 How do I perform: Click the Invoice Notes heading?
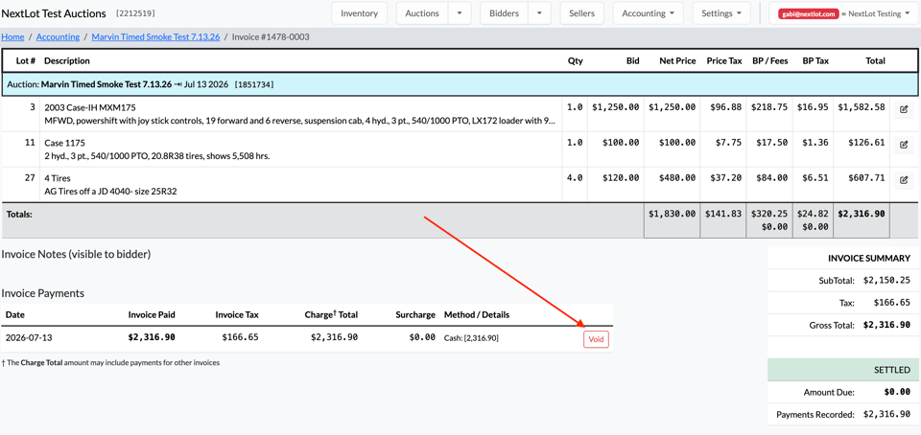[77, 255]
